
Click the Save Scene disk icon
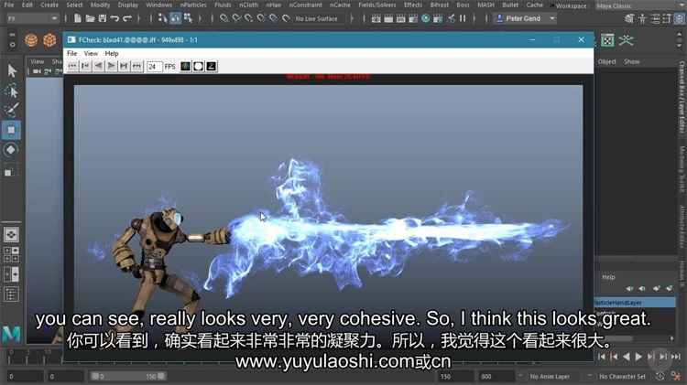pos(103,18)
